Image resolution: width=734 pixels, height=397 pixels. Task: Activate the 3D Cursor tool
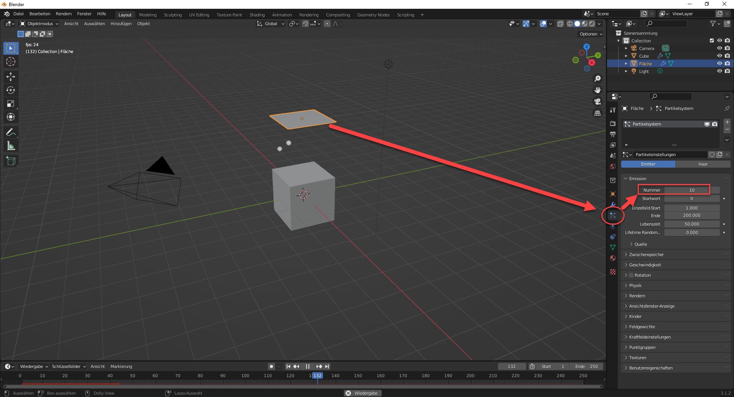(11, 61)
